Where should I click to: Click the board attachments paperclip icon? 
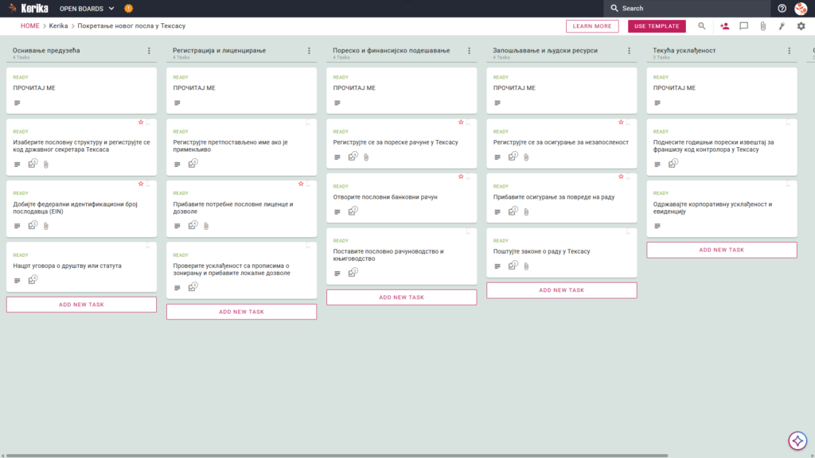pos(762,26)
